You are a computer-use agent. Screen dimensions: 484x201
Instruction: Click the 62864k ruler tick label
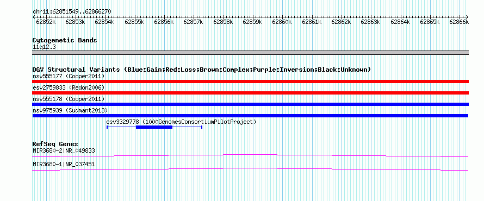[400, 22]
